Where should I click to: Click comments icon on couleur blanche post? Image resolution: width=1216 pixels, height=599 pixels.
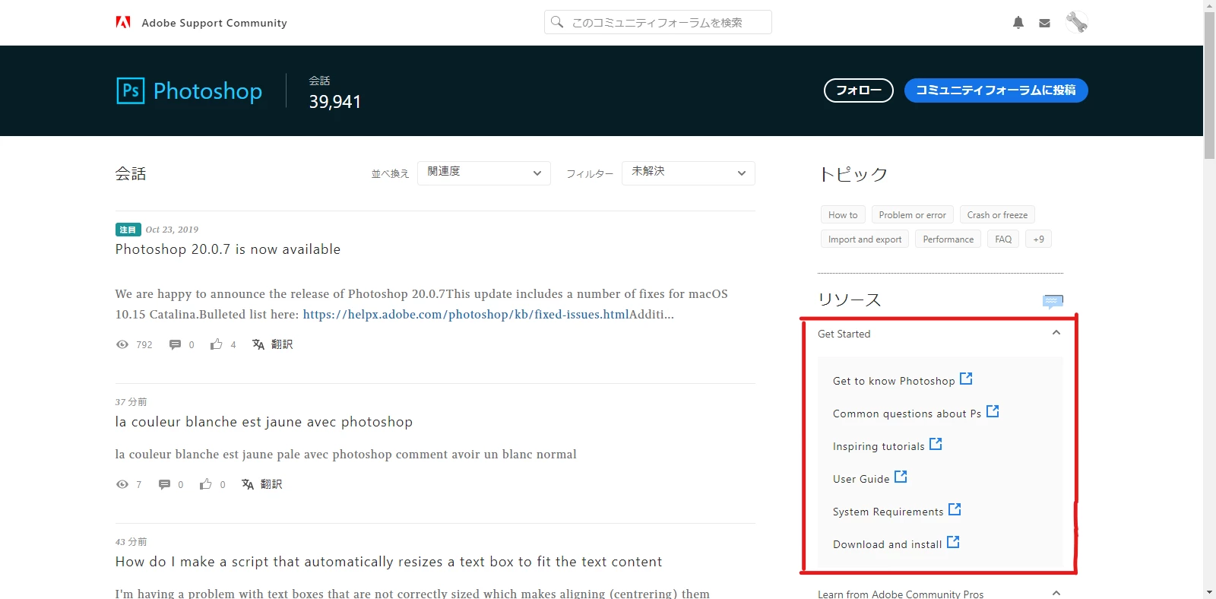coord(164,484)
